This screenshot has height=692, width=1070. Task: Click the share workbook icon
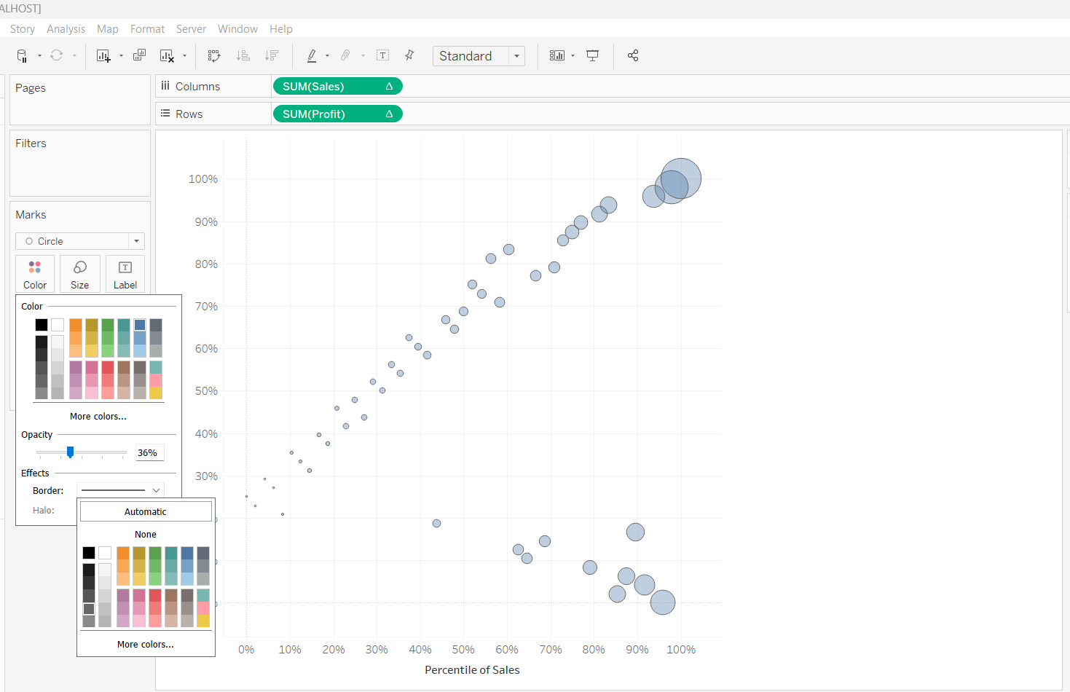click(x=633, y=56)
